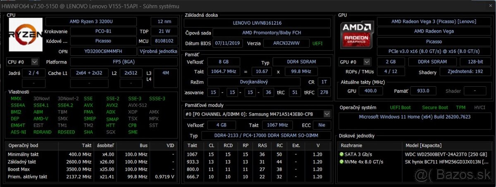Click the 666.7 timing table row
The height and width of the screenshot is (187, 496).
[x=257, y=177]
